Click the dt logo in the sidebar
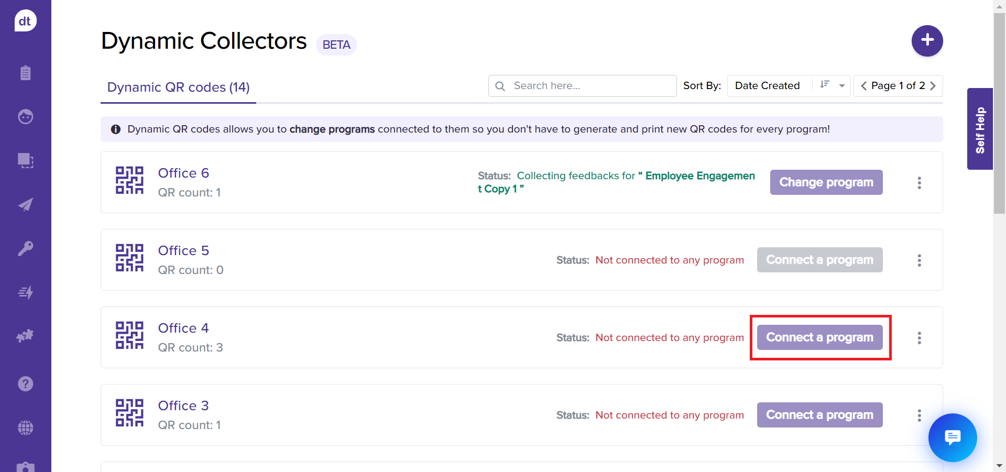 [x=25, y=21]
